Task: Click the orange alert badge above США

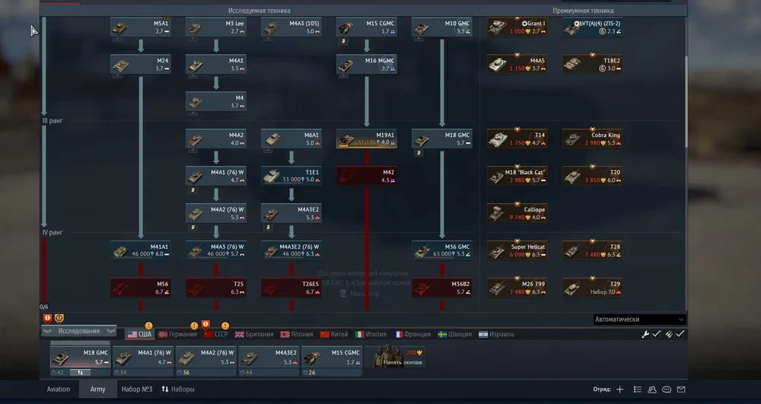Action: (148, 326)
